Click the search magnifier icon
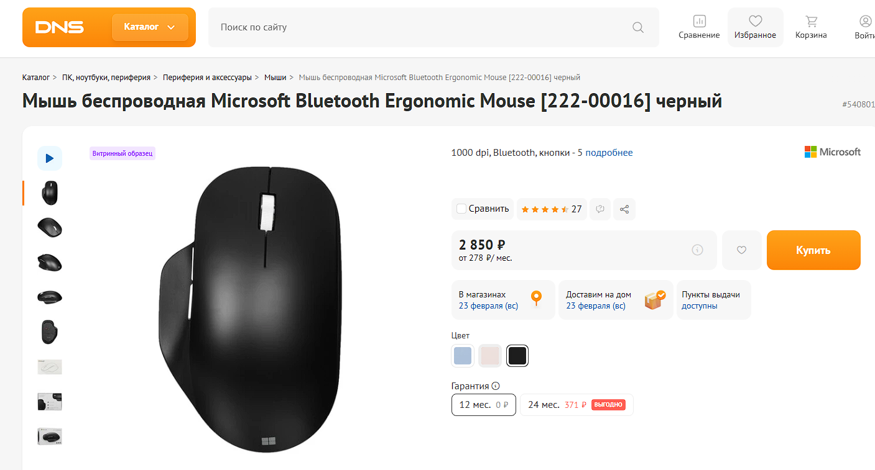This screenshot has width=875, height=470. [637, 27]
